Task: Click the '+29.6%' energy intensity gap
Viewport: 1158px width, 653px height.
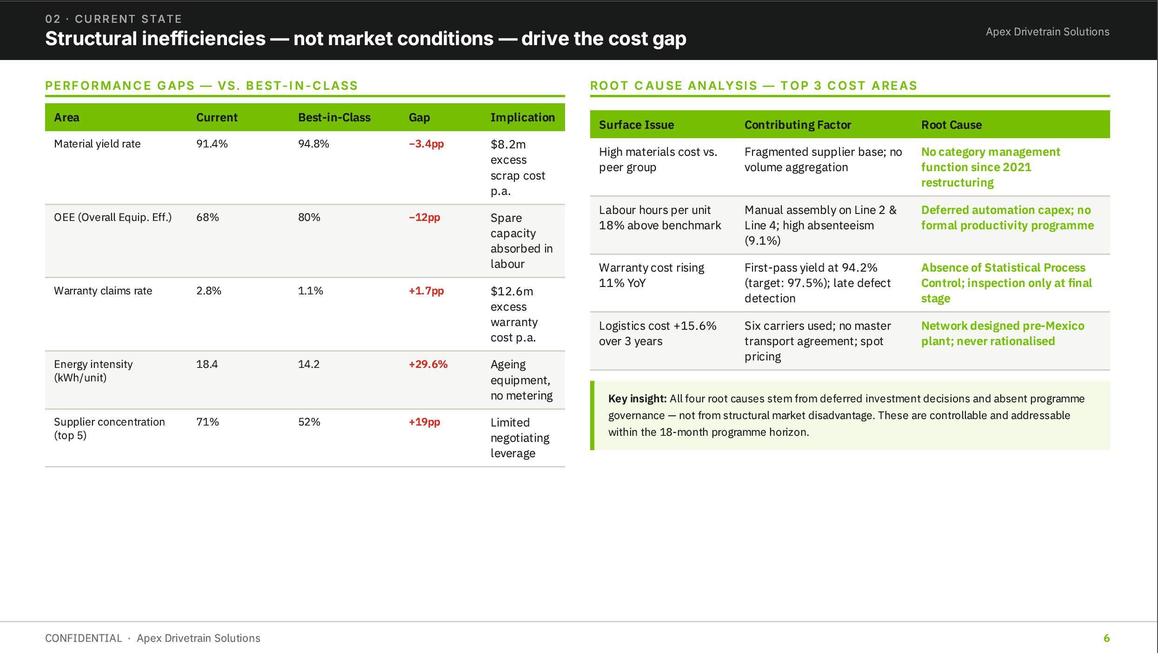Action: click(428, 364)
